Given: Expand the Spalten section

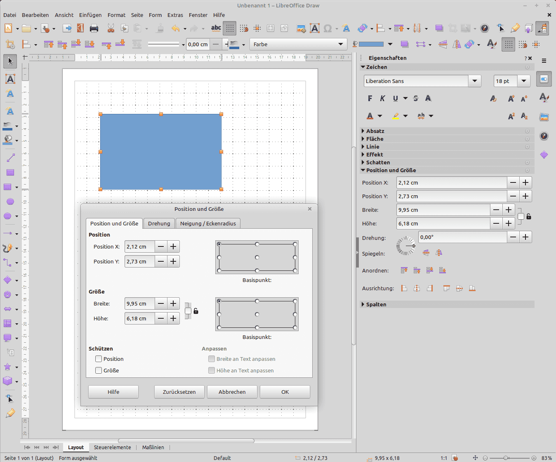Looking at the screenshot, I should (447, 304).
